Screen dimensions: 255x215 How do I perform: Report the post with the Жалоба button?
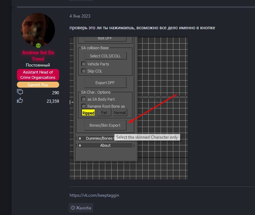(81, 208)
